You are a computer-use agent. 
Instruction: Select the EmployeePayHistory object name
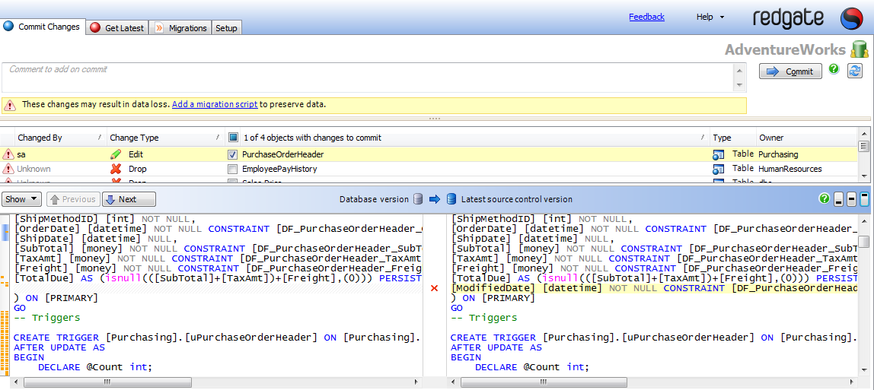click(x=279, y=169)
